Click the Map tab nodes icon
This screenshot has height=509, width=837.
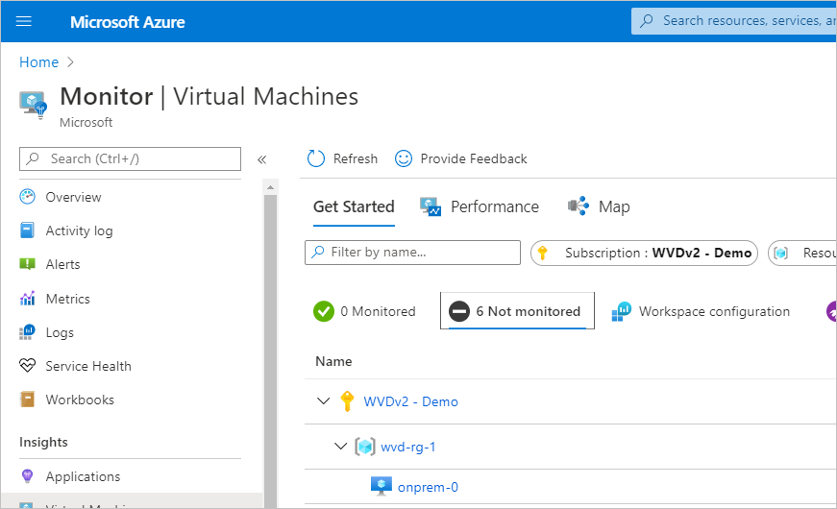(x=579, y=206)
